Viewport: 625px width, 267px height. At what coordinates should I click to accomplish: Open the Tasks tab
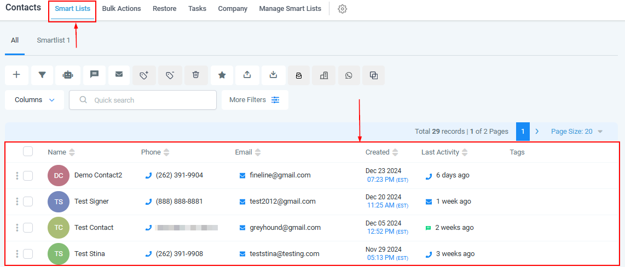click(x=198, y=8)
